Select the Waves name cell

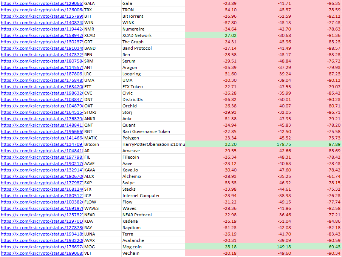point(153,208)
